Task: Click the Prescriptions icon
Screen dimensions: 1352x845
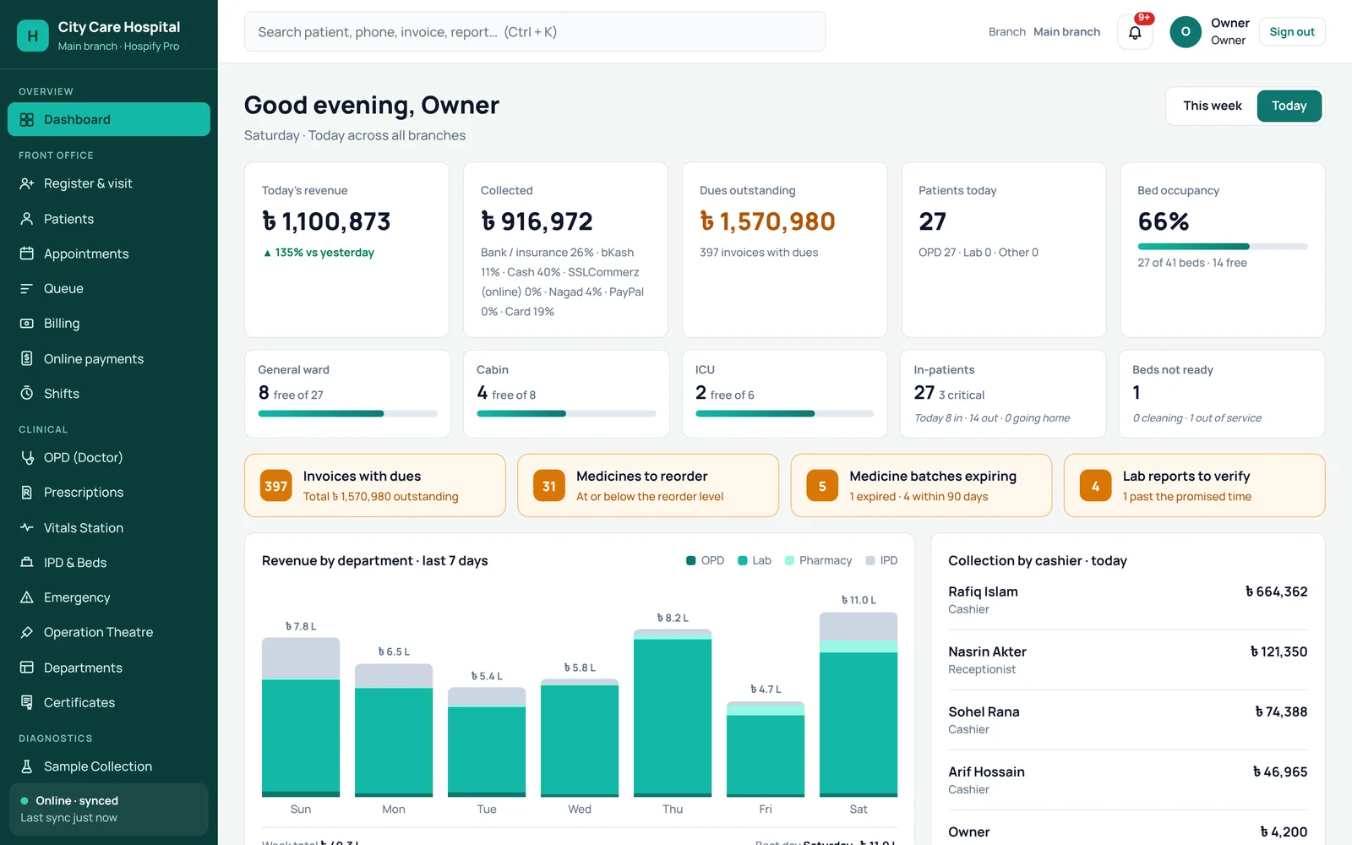Action: coord(27,493)
